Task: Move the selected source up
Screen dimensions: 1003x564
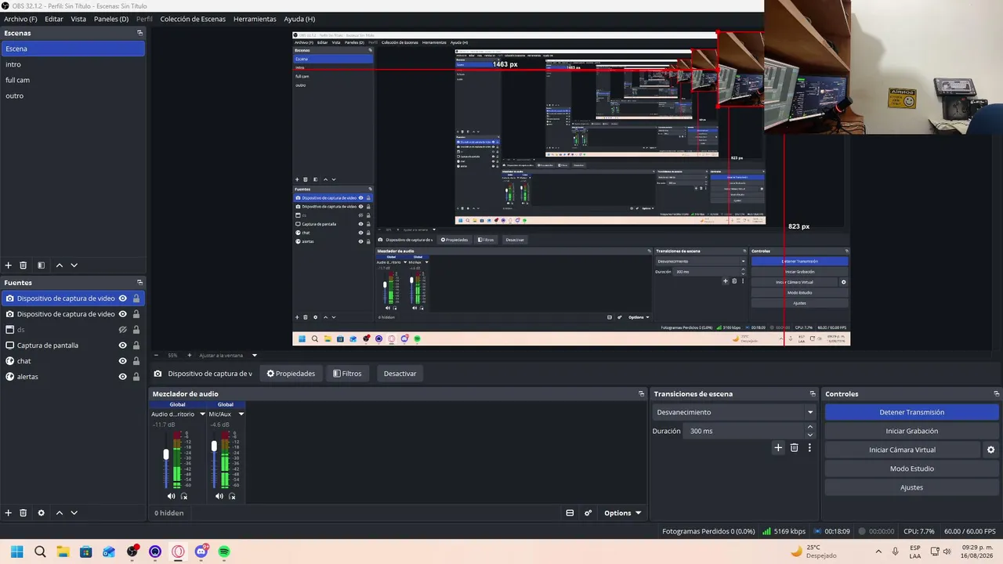Action: click(59, 513)
